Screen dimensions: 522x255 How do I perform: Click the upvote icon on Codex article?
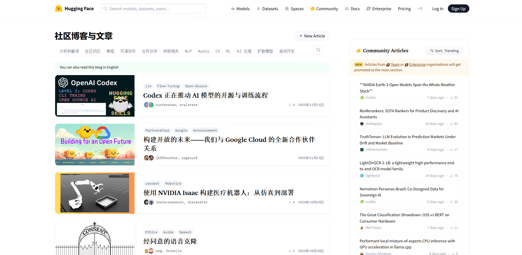click(x=290, y=105)
